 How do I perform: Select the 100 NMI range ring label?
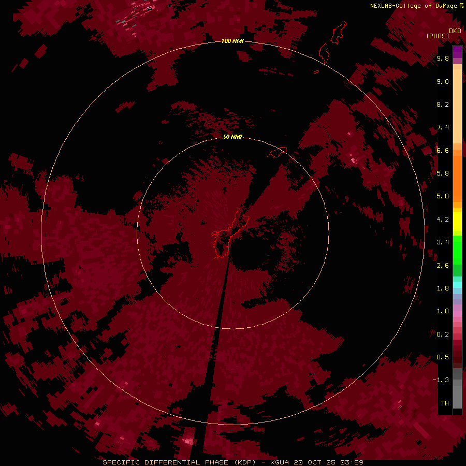(232, 41)
